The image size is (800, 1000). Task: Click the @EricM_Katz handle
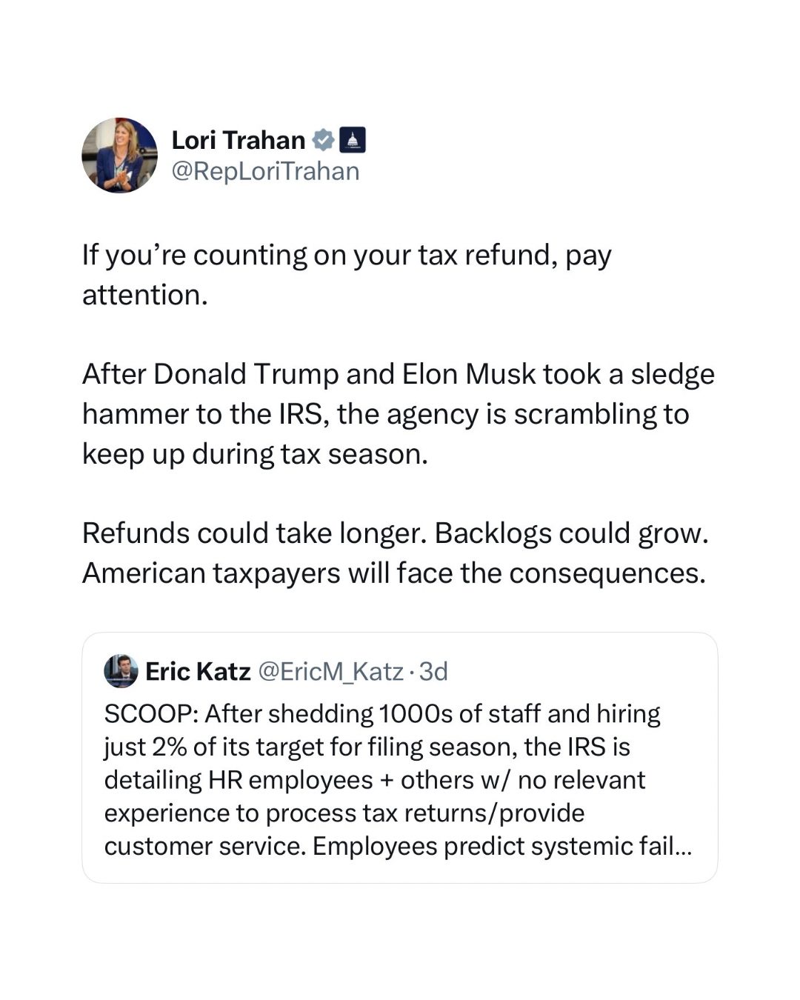coord(330,671)
